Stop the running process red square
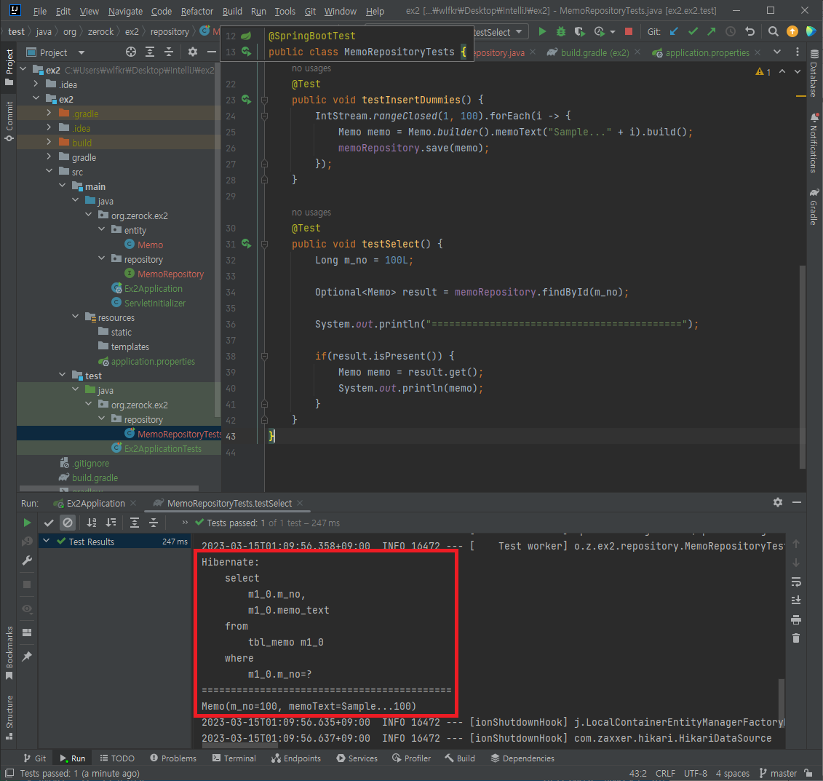The width and height of the screenshot is (823, 781). point(628,31)
